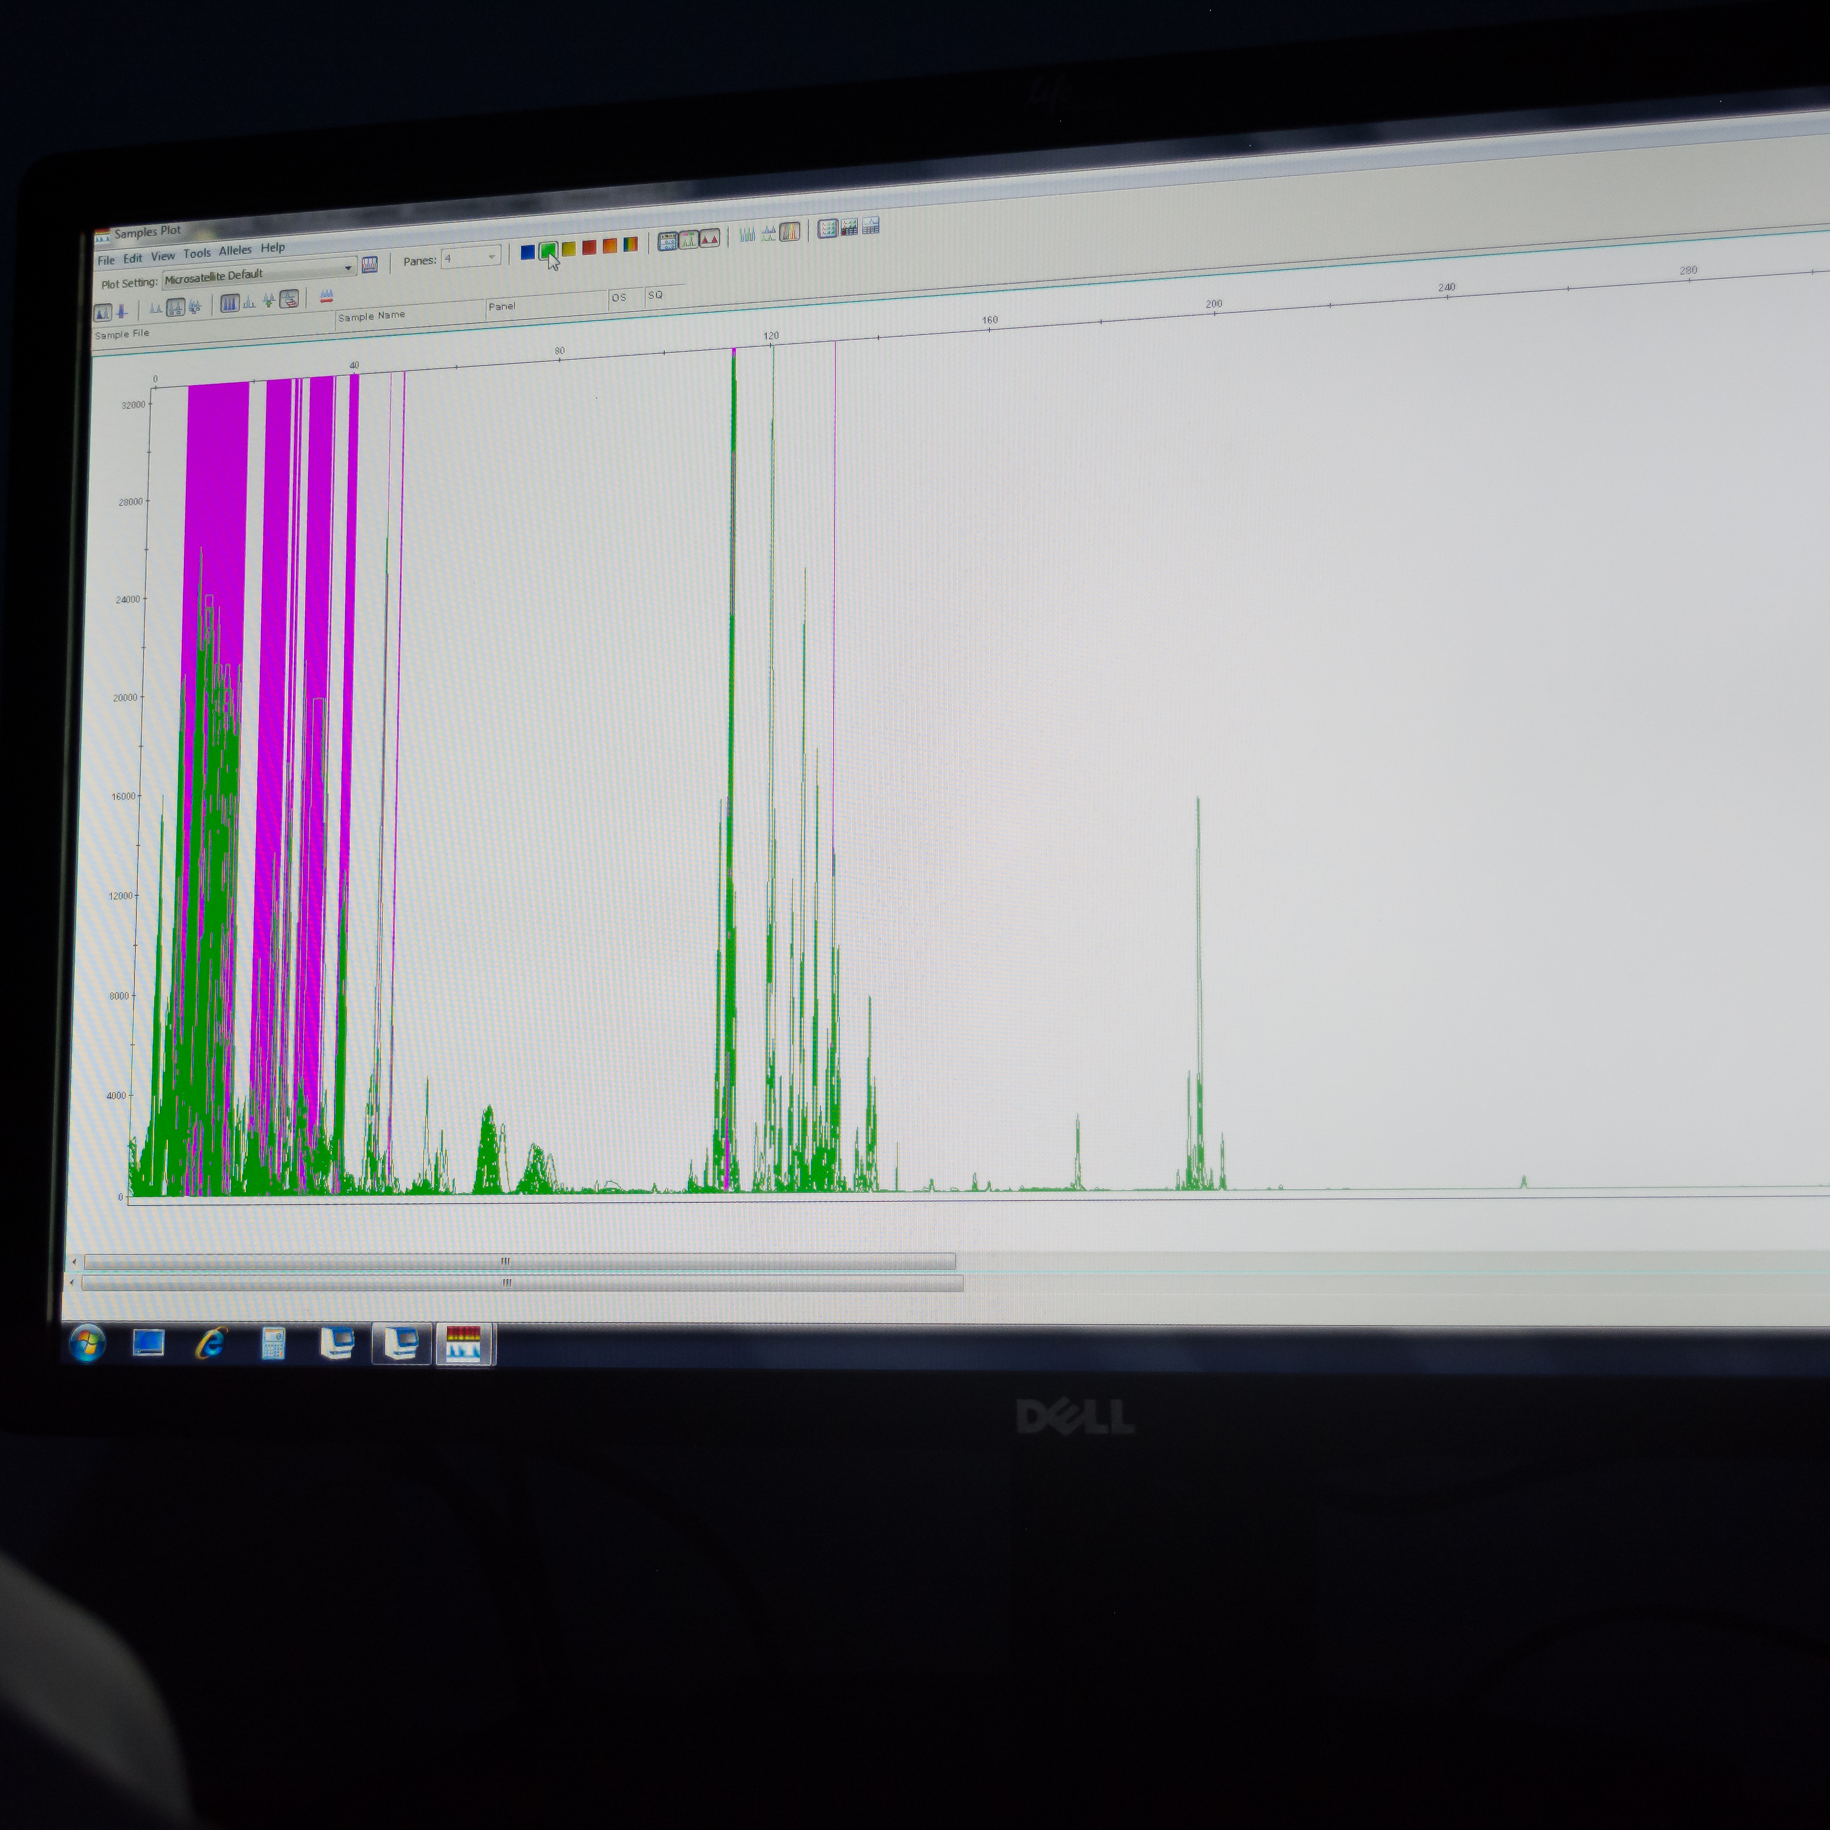The height and width of the screenshot is (1830, 1830).
Task: Toggle the all-dyes multicolor display
Action: pyautogui.click(x=631, y=244)
